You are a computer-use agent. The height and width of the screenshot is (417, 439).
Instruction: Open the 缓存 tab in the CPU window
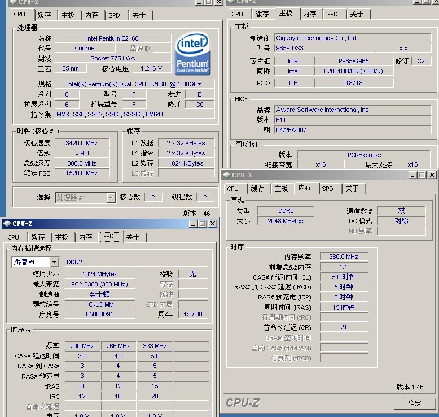[x=44, y=15]
